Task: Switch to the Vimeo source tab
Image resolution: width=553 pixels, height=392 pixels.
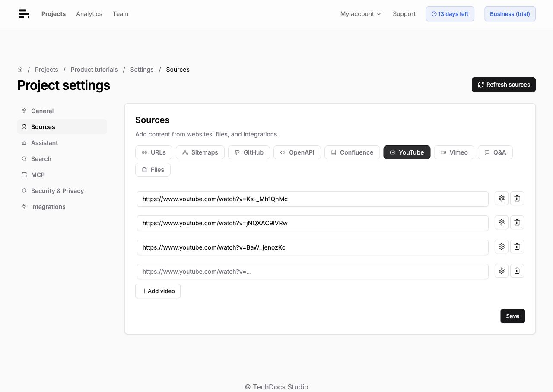Action: pyautogui.click(x=454, y=152)
